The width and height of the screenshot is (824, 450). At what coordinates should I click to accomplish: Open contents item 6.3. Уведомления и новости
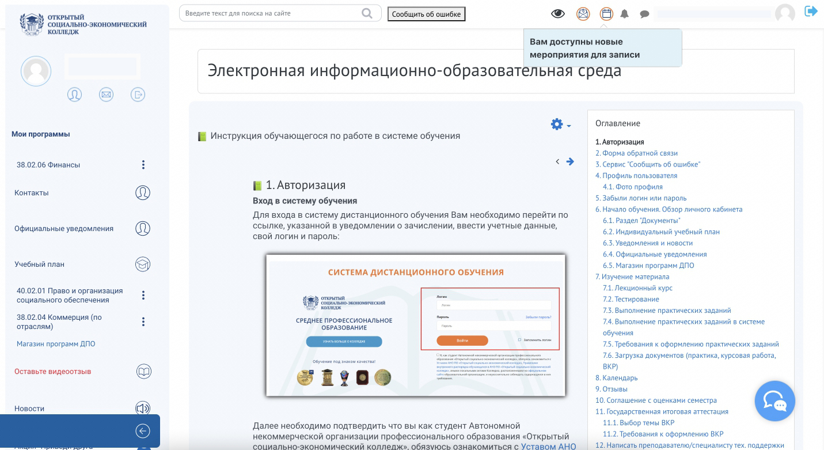(x=648, y=243)
